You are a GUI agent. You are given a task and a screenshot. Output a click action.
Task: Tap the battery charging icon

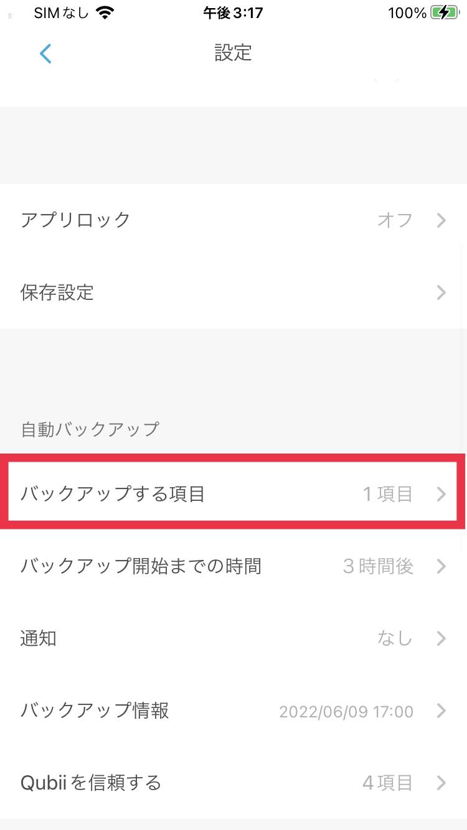(444, 12)
